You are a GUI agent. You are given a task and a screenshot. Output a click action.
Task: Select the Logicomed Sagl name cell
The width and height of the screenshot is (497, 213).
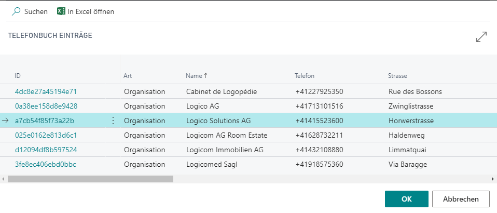pos(212,165)
